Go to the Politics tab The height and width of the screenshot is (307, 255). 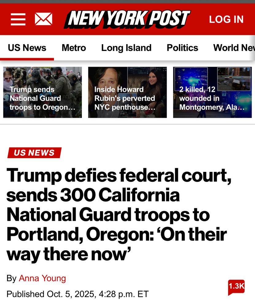[x=182, y=48]
